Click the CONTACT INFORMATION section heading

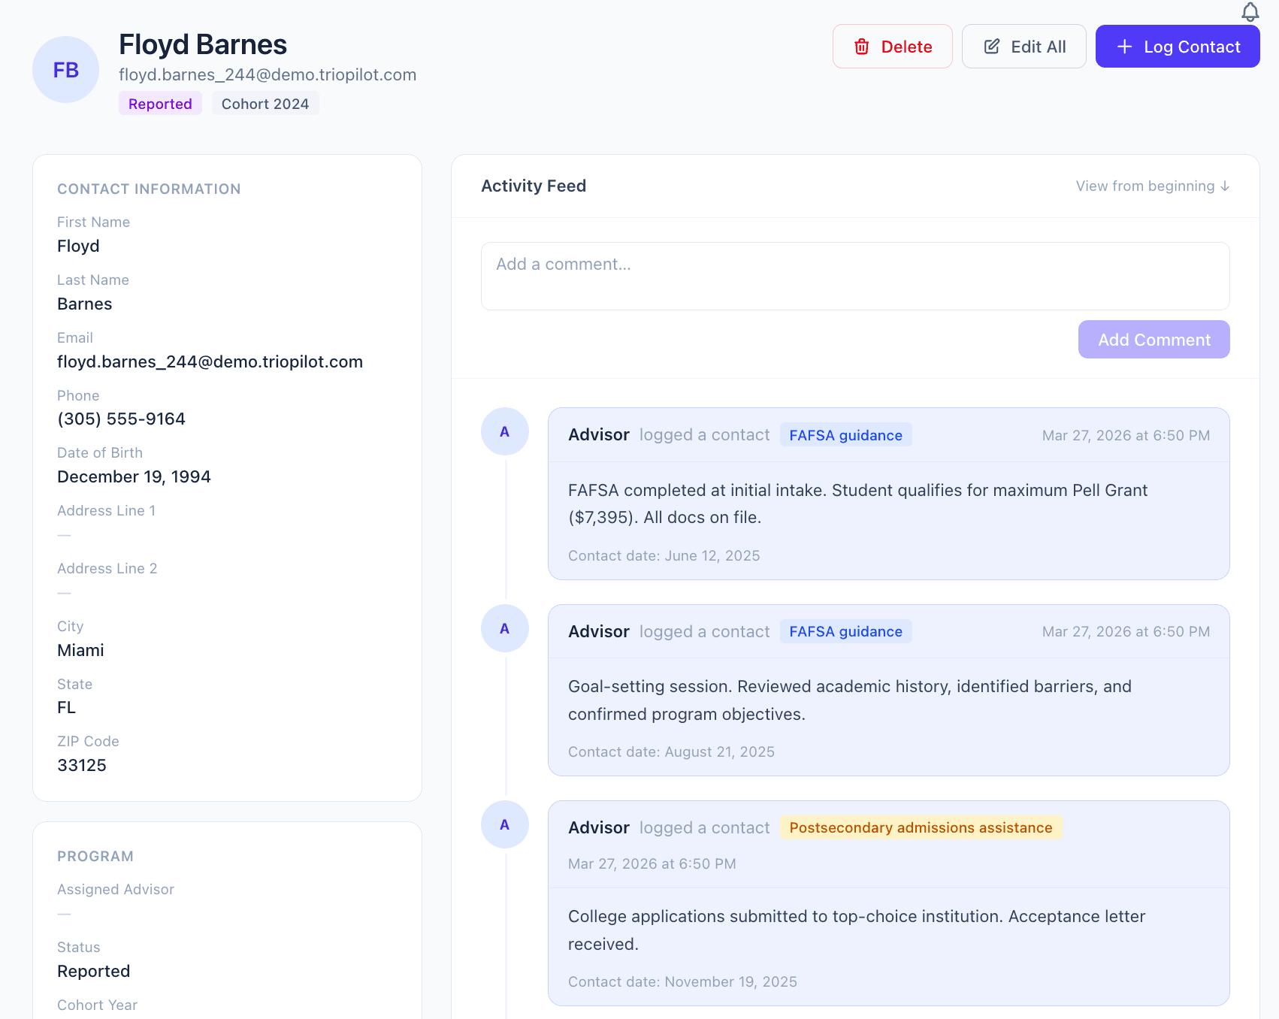[149, 189]
